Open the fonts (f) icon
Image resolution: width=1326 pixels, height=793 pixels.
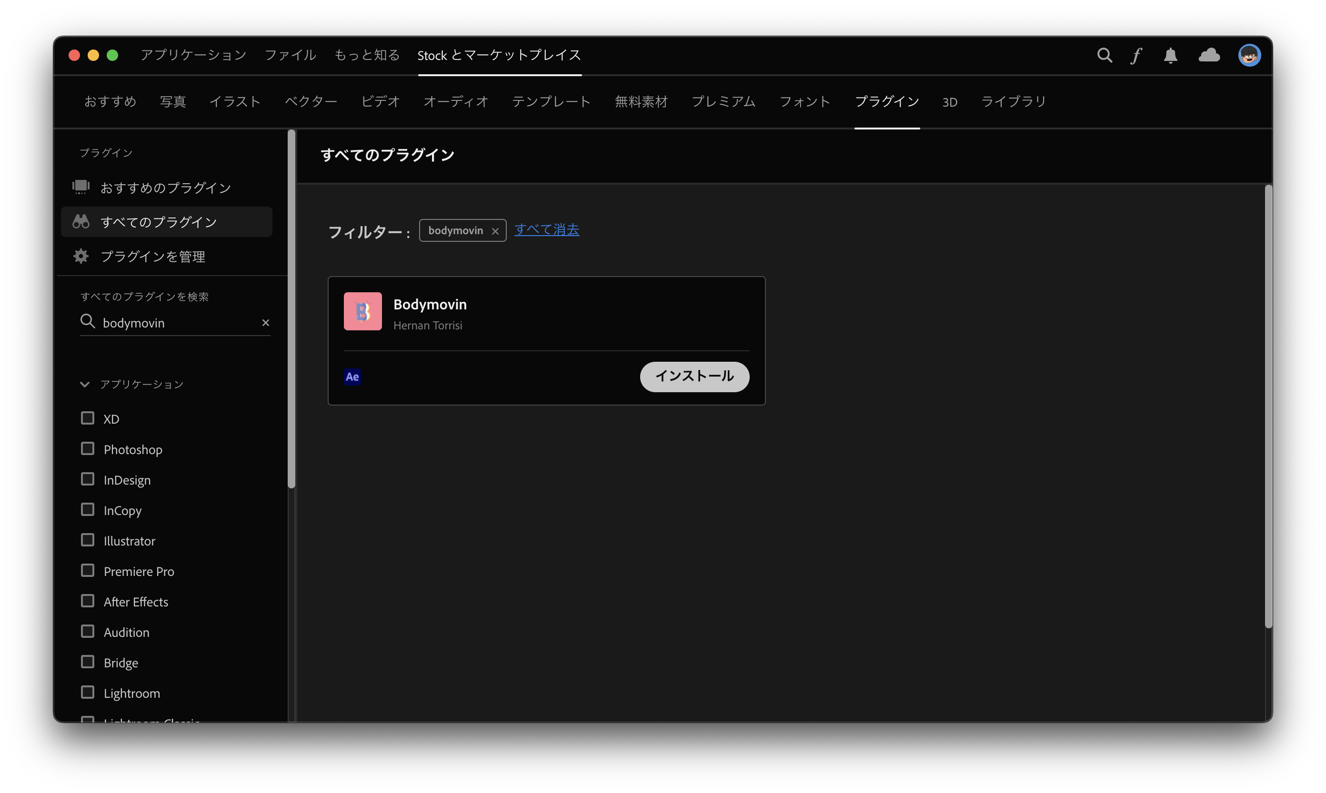point(1136,55)
